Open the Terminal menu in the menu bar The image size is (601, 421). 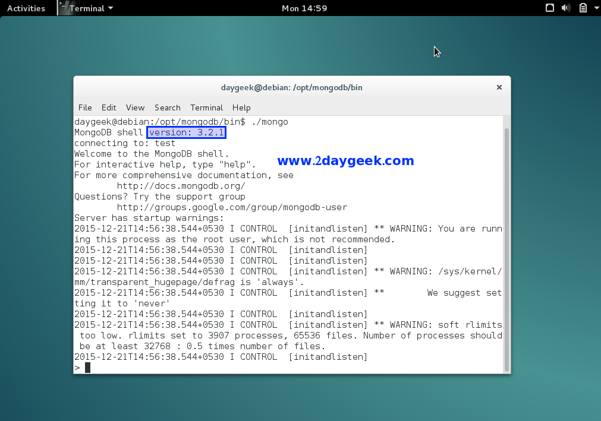[x=207, y=107]
